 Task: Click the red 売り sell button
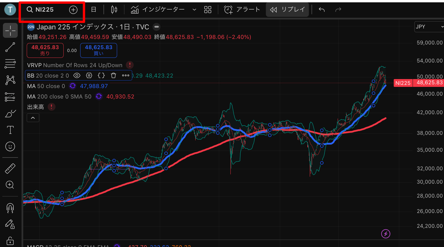(x=45, y=50)
